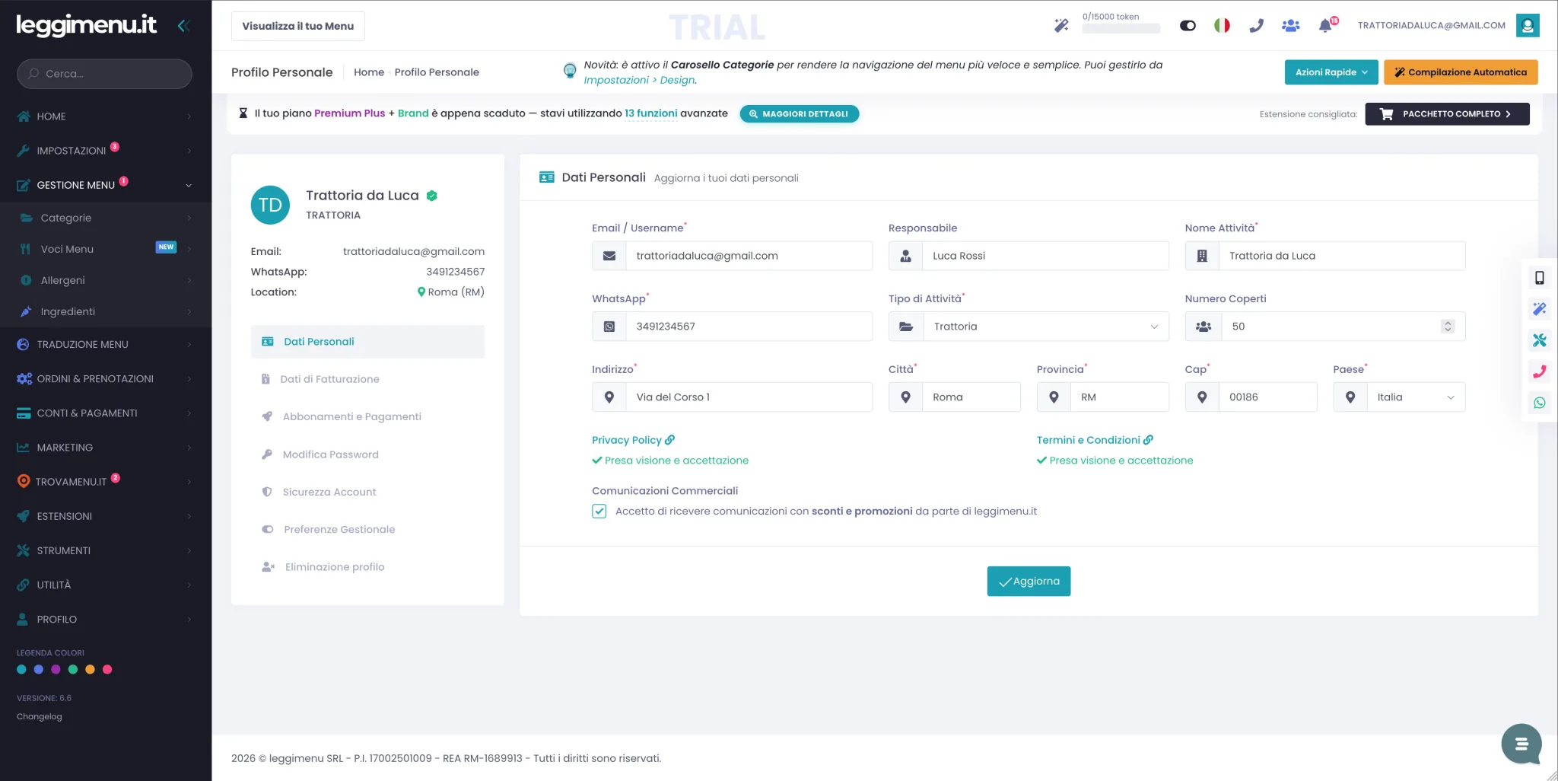Click the hourglass icon in plan banner
The image size is (1558, 781).
pos(243,113)
